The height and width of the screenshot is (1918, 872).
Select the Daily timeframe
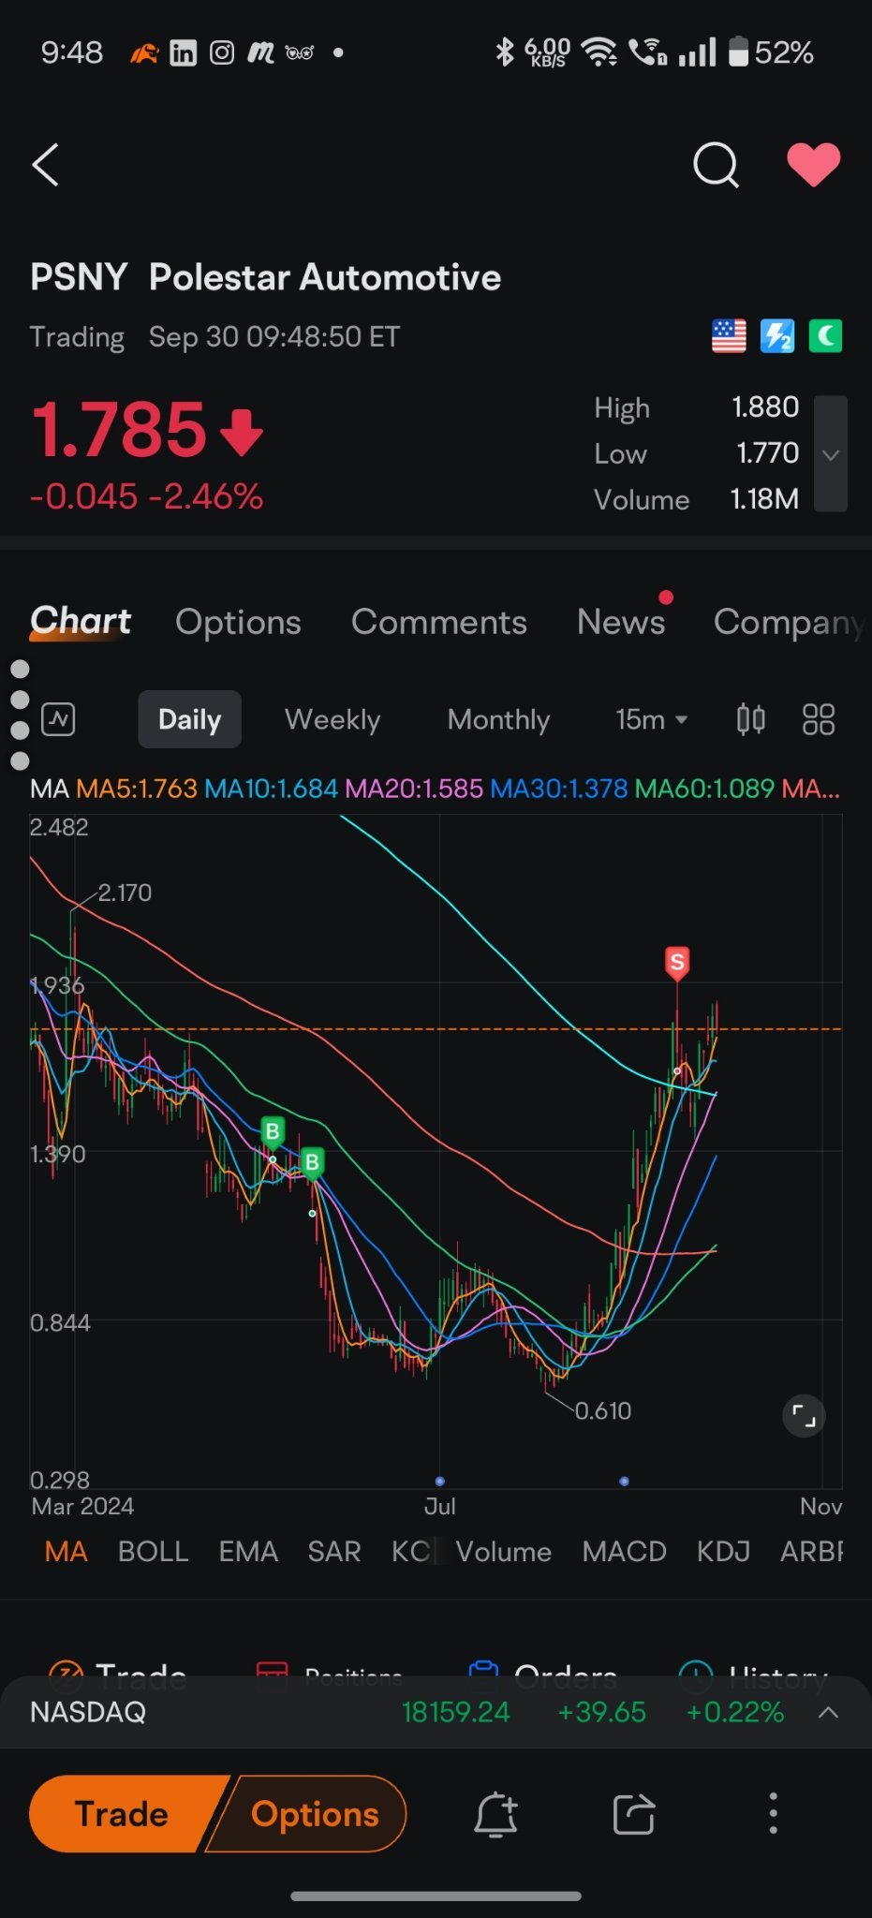point(189,719)
